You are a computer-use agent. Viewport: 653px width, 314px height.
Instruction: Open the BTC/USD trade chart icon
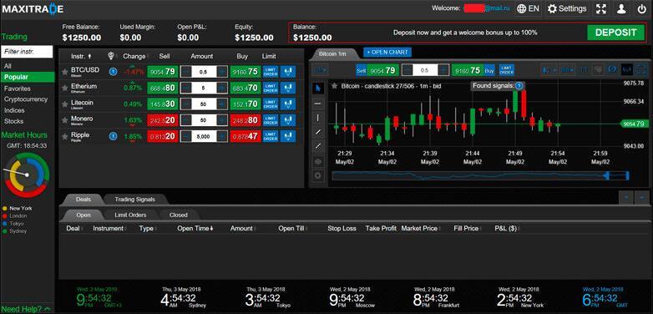[x=288, y=72]
